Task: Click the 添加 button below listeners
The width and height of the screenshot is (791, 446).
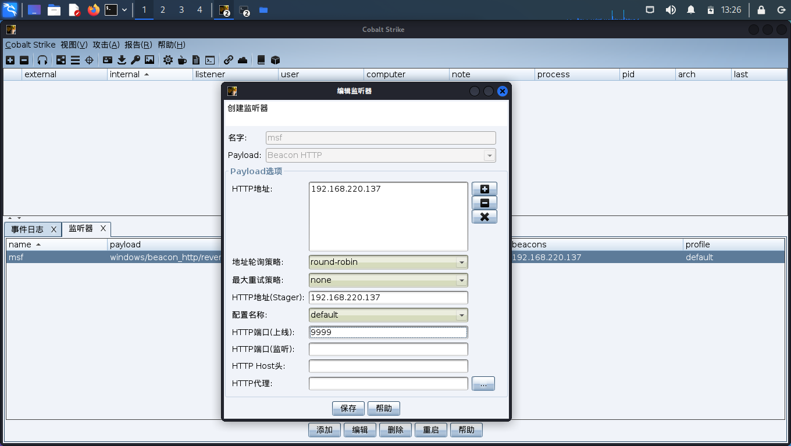Action: (x=325, y=430)
